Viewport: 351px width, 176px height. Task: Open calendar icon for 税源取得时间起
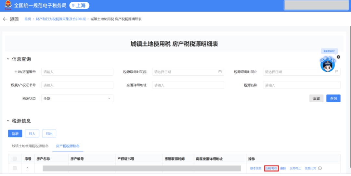[220, 72]
